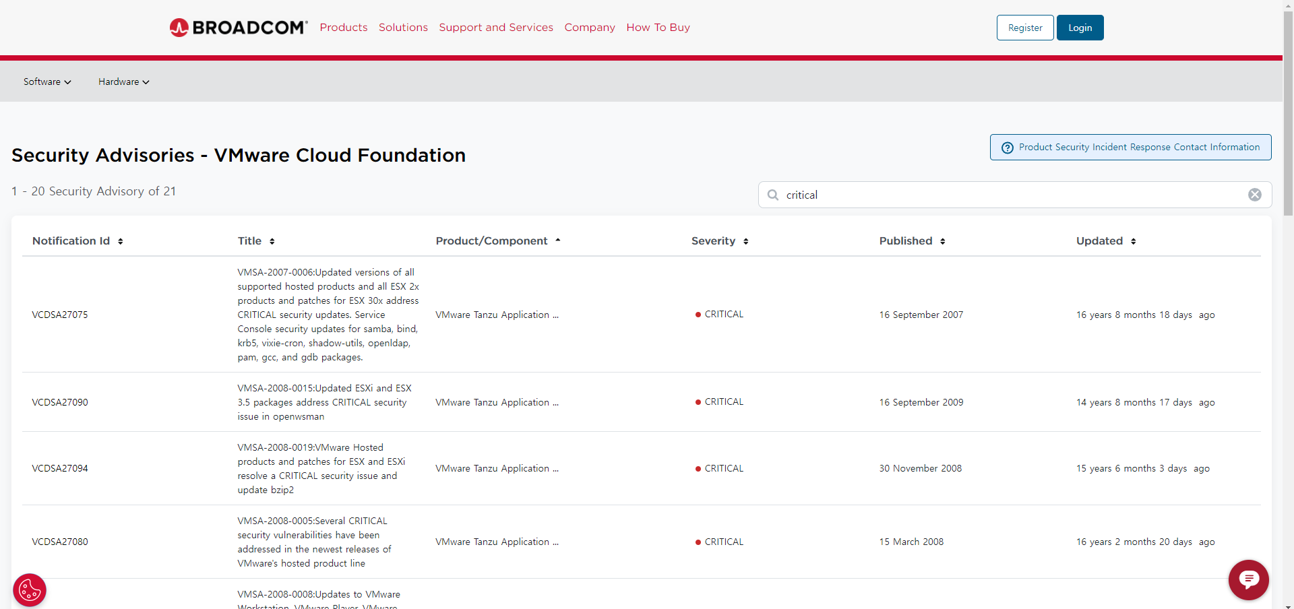Screen dimensions: 1294x609
Task: Sort by Severity column arrows
Action: 745,241
